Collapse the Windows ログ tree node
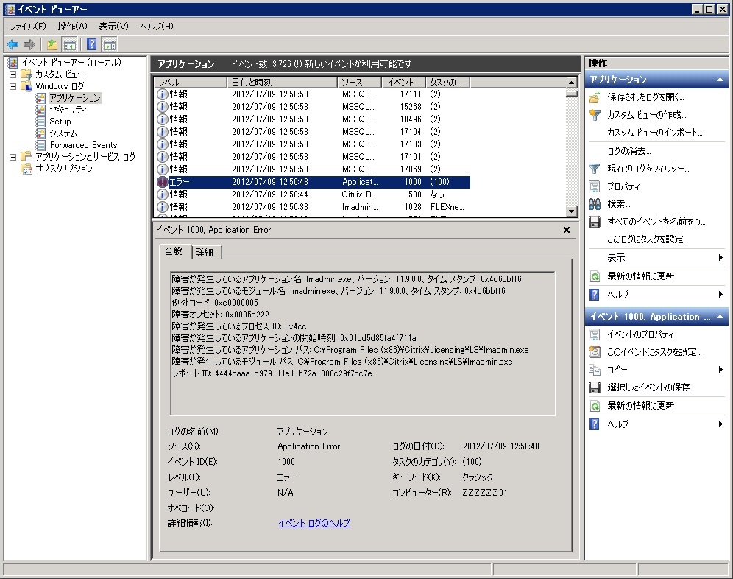The width and height of the screenshot is (733, 579). click(13, 86)
